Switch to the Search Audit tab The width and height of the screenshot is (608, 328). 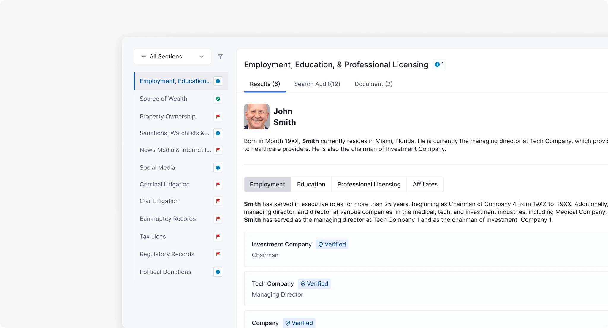(x=317, y=84)
